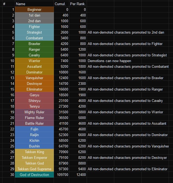Click note about promotion to Strategist
The image size is (173, 183).
[127, 55]
